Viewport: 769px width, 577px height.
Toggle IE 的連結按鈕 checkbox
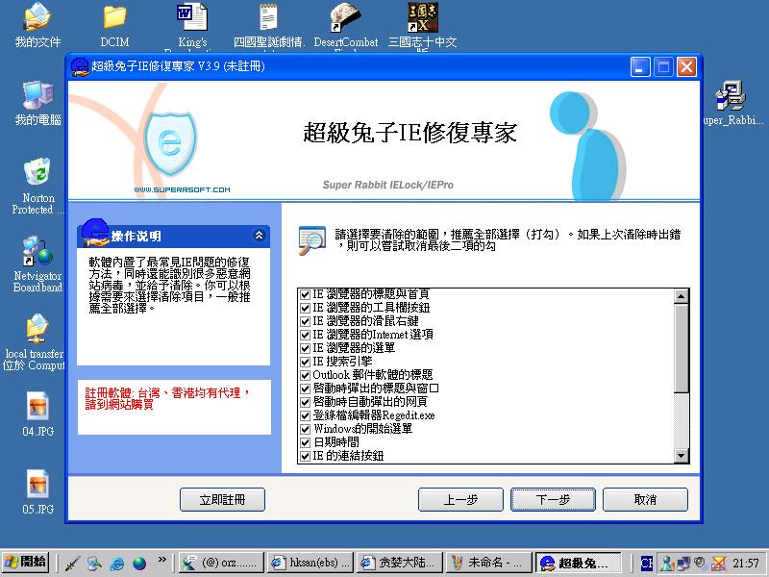coord(305,456)
